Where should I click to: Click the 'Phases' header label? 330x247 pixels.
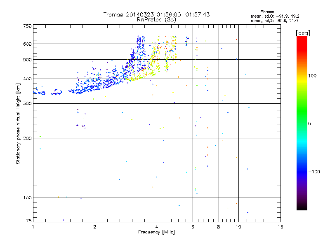point(267,12)
